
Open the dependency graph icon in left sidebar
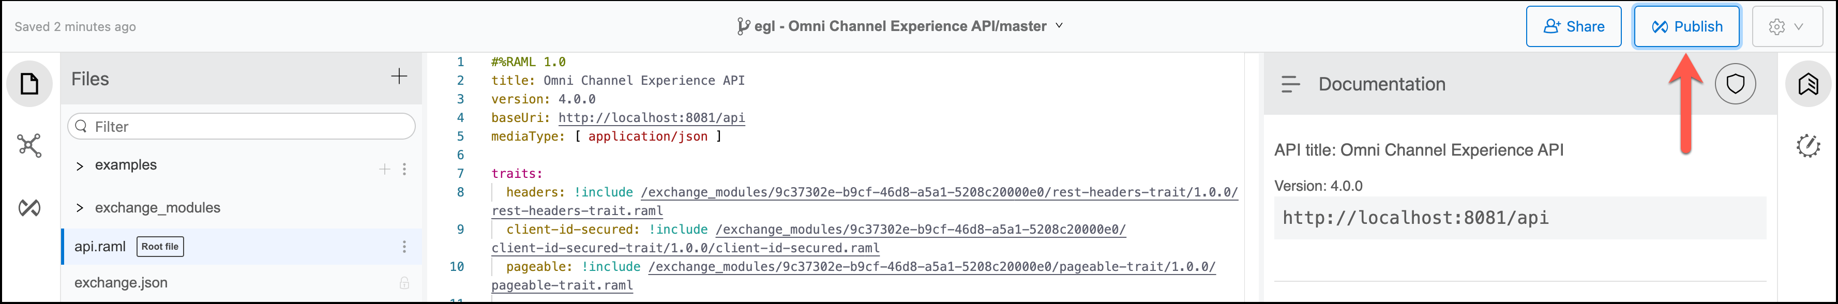click(x=29, y=146)
